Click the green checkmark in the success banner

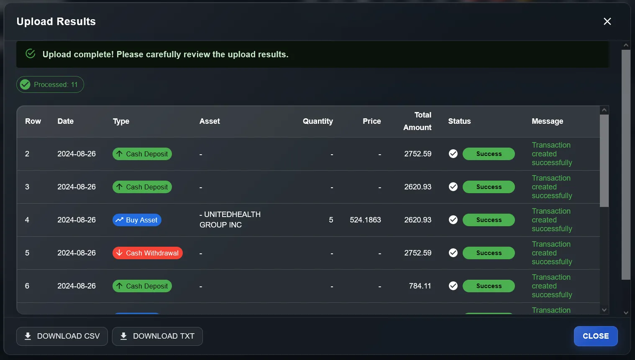tap(30, 54)
